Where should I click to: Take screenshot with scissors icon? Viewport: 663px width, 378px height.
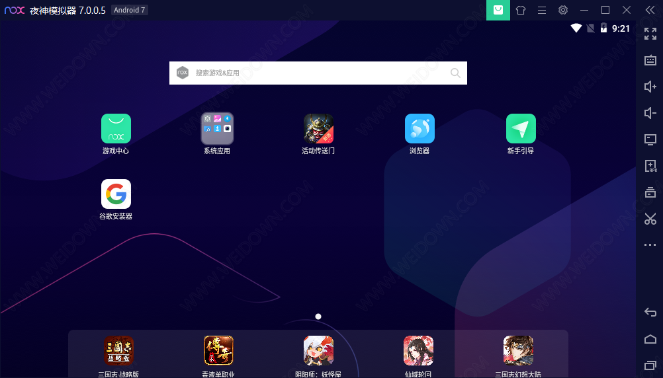pos(650,218)
